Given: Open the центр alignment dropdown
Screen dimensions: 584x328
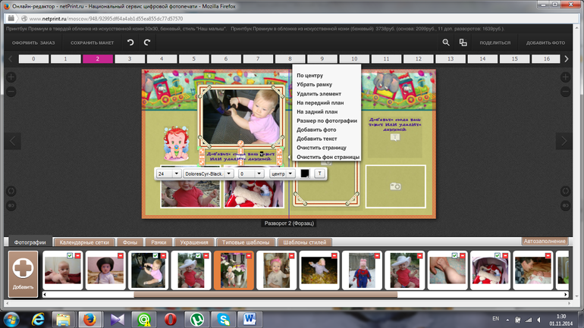Looking at the screenshot, I should tap(290, 173).
